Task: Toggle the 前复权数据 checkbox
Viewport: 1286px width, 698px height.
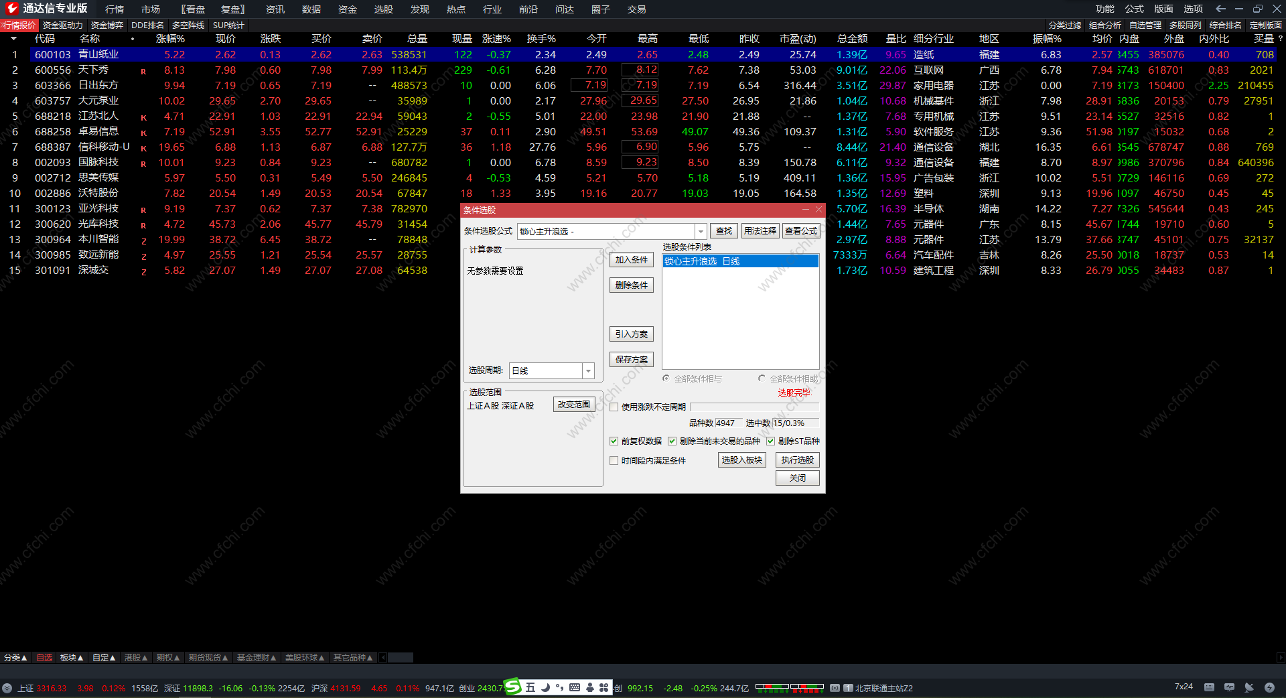Action: click(614, 441)
